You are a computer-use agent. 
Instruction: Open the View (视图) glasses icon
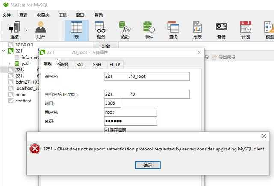click(101, 27)
